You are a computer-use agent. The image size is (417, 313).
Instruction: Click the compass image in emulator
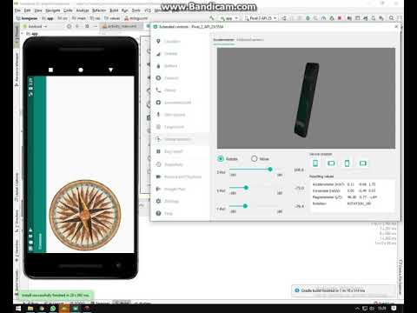[x=85, y=216]
